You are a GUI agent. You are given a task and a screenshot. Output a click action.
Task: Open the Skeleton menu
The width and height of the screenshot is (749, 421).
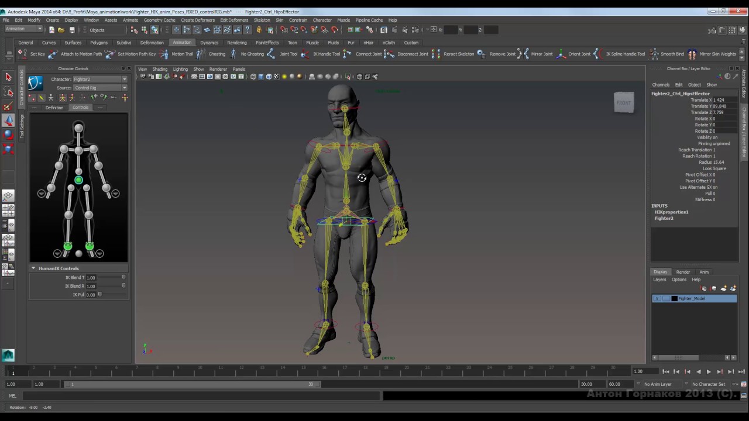tap(262, 20)
